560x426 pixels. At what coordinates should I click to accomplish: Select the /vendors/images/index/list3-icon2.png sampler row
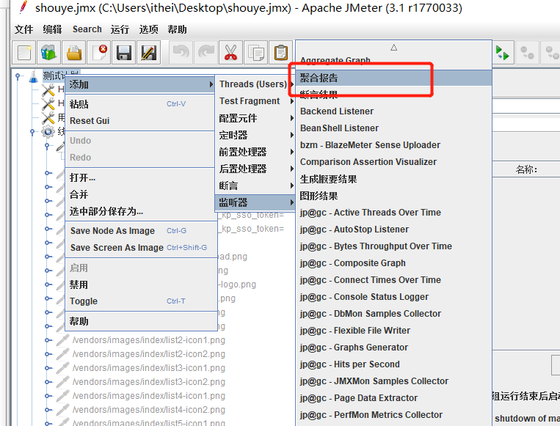148,382
